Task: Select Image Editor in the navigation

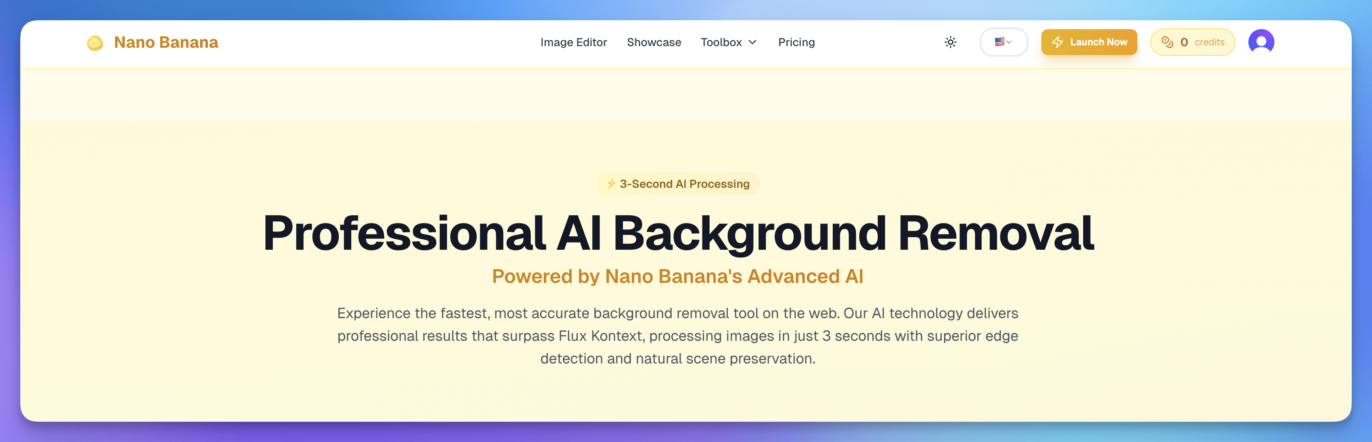Action: pyautogui.click(x=574, y=42)
